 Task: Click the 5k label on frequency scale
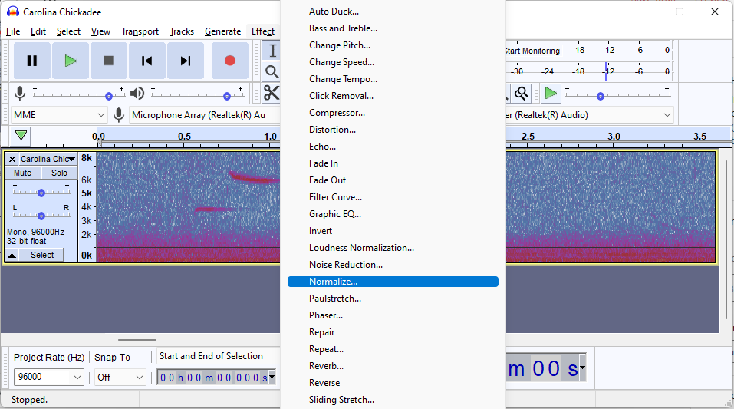click(86, 193)
